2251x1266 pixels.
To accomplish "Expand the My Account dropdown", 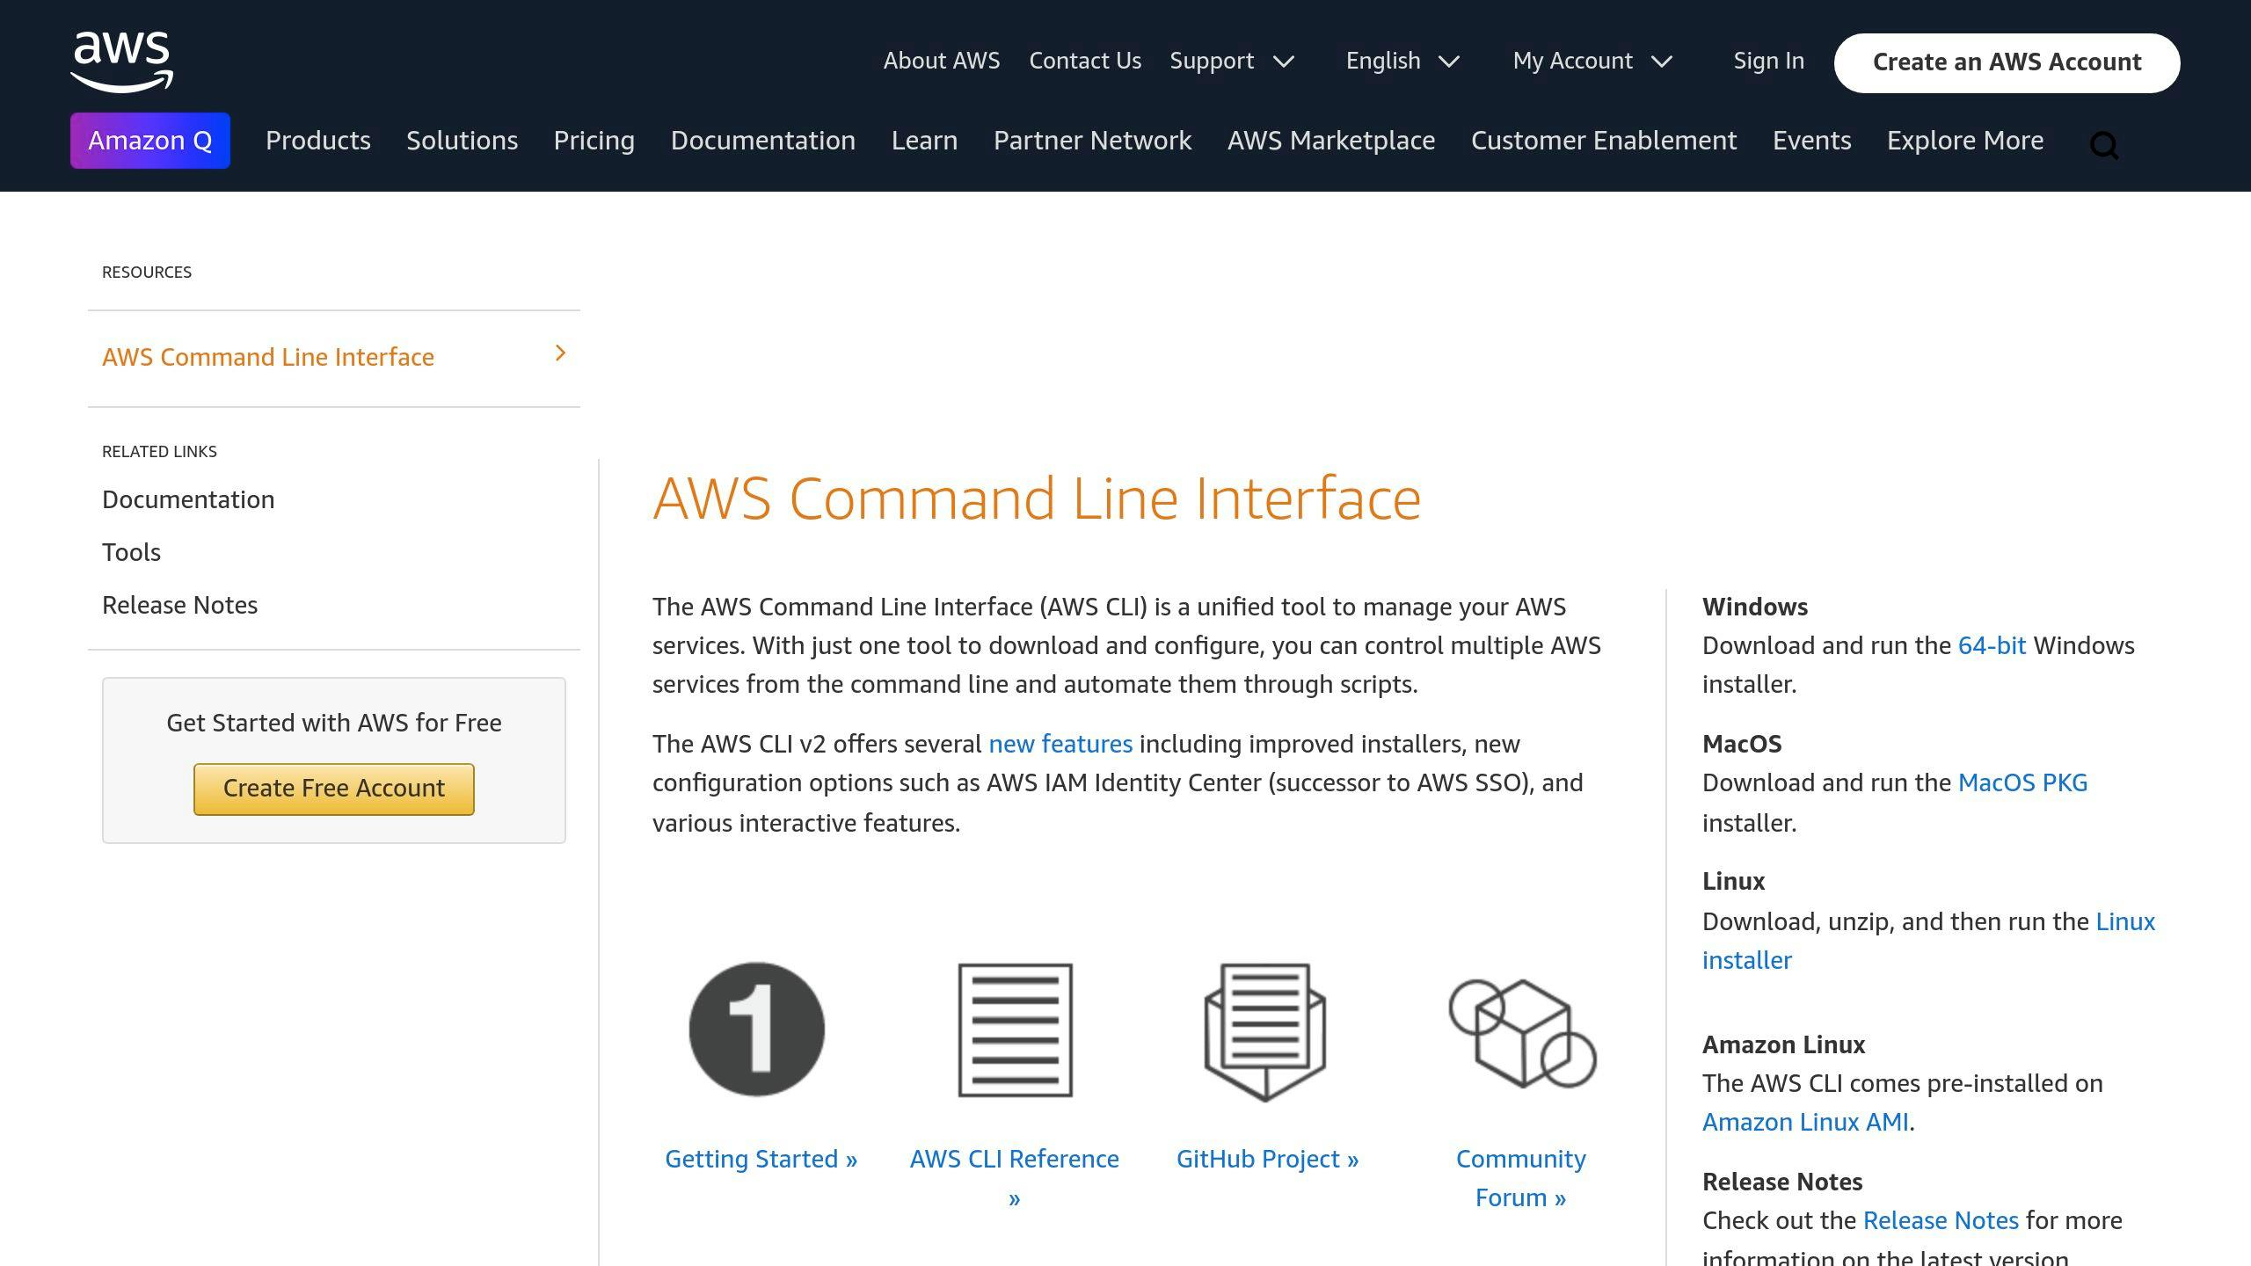I will click(x=1592, y=61).
